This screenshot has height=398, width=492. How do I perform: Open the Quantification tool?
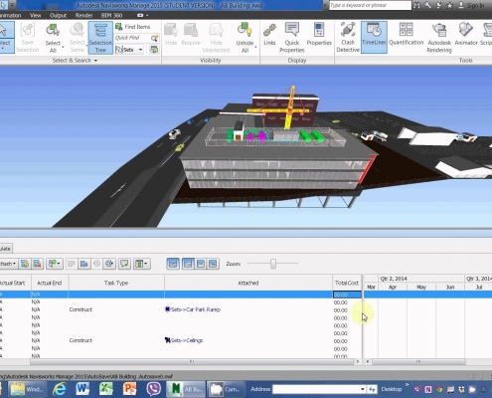(406, 34)
